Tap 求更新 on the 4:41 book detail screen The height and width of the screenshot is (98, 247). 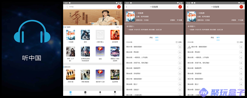[173, 20]
